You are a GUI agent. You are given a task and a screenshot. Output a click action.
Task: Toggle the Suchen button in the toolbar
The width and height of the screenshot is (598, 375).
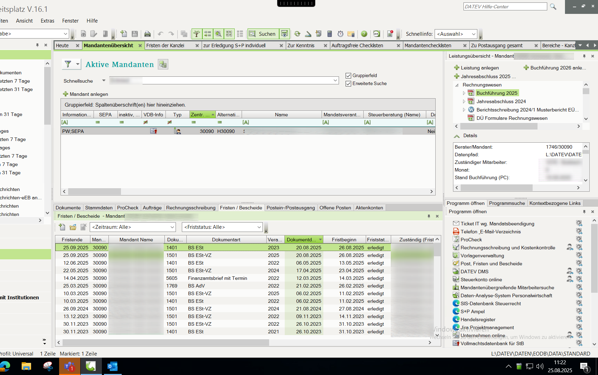point(263,34)
